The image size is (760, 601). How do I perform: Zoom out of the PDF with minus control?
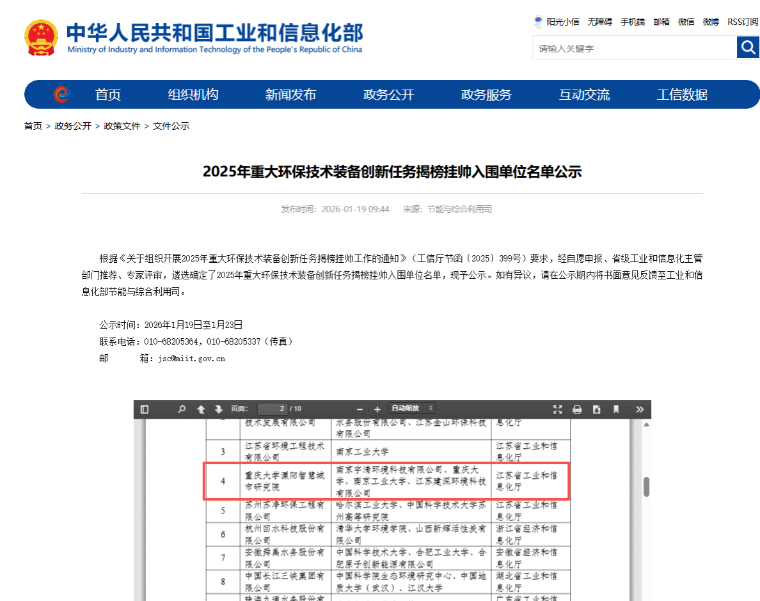(x=360, y=409)
